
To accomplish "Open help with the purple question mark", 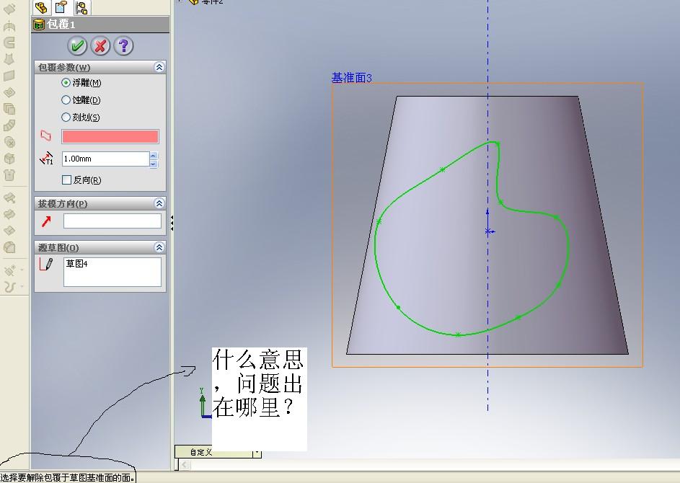I will 123,45.
